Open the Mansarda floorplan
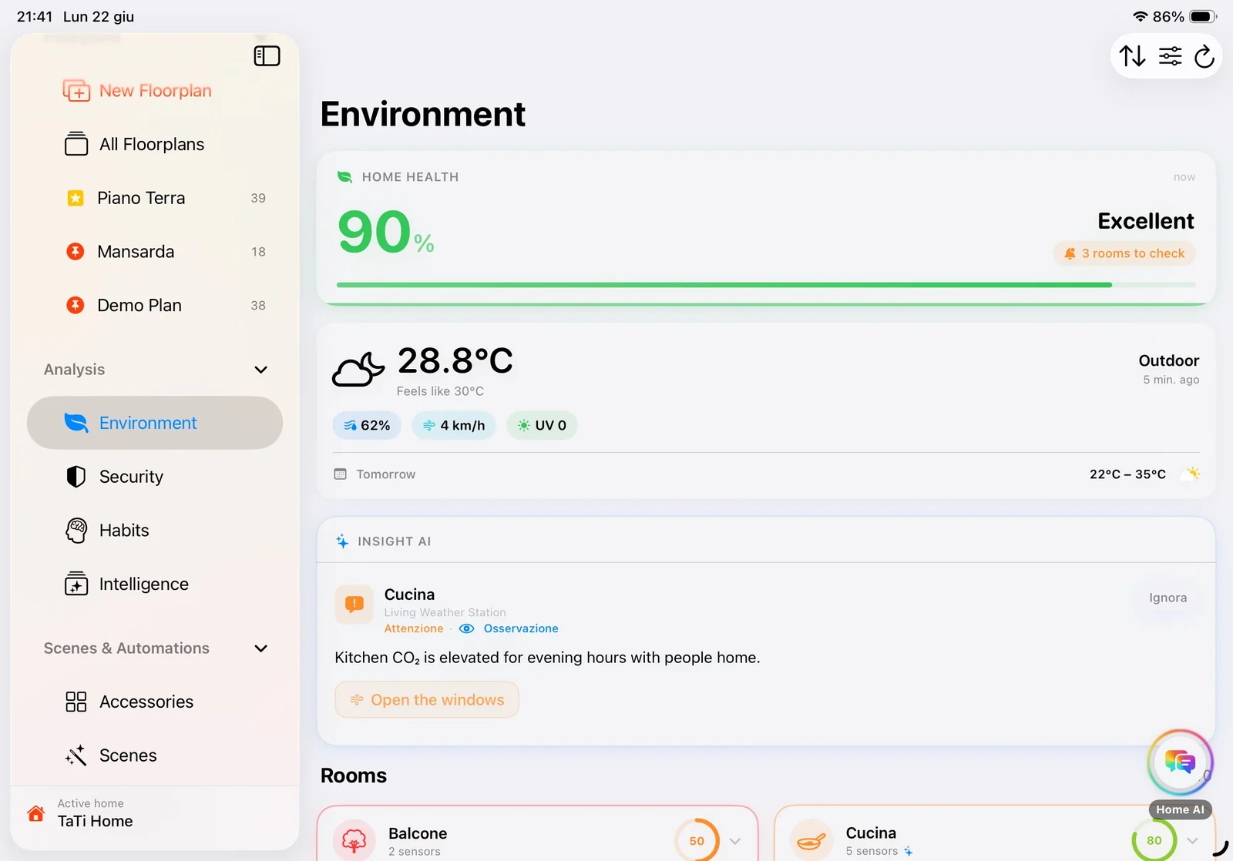The height and width of the screenshot is (861, 1233). coord(155,252)
